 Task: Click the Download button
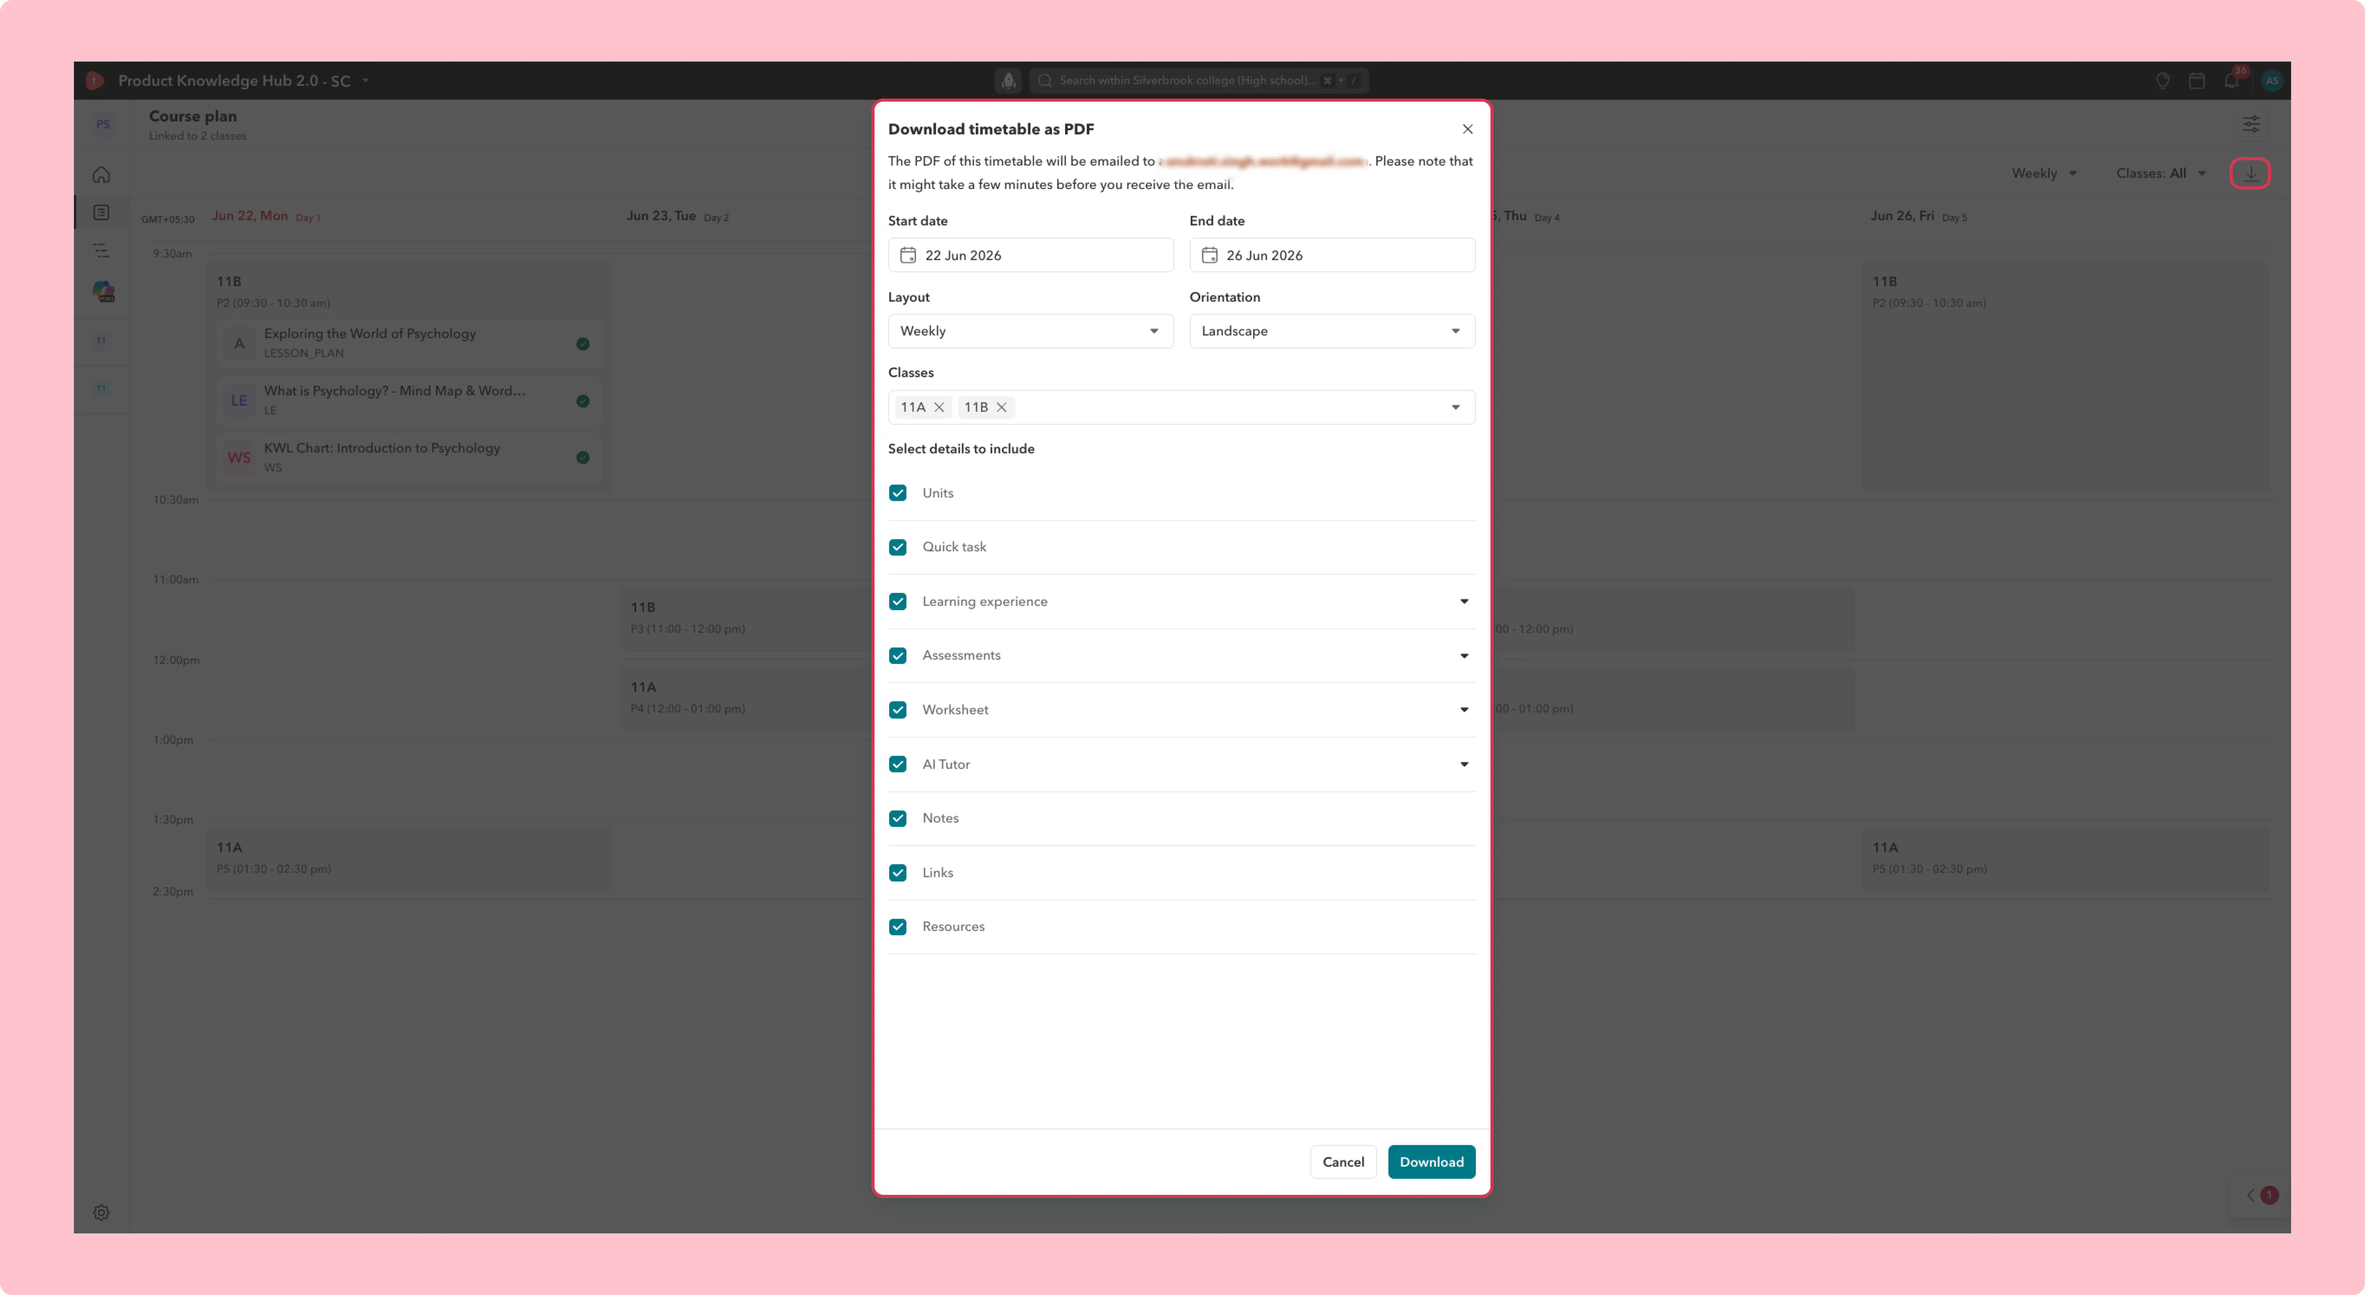(1431, 1162)
